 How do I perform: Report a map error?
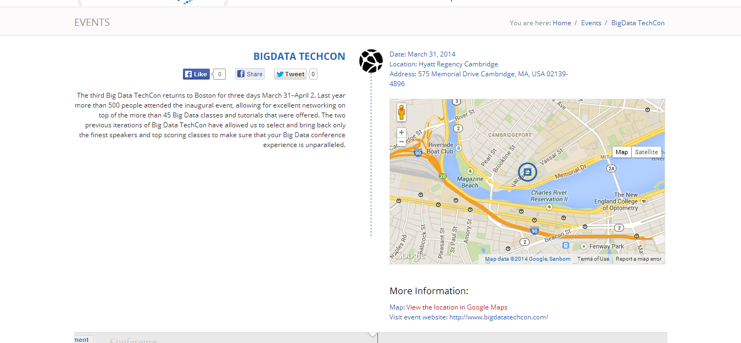pos(638,259)
